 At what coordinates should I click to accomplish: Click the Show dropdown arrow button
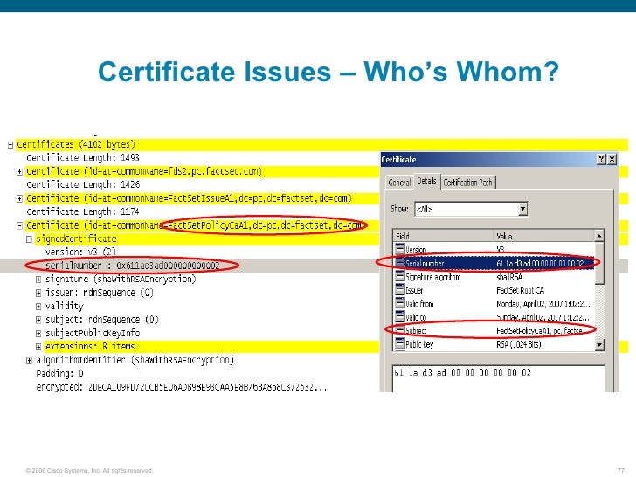522,210
